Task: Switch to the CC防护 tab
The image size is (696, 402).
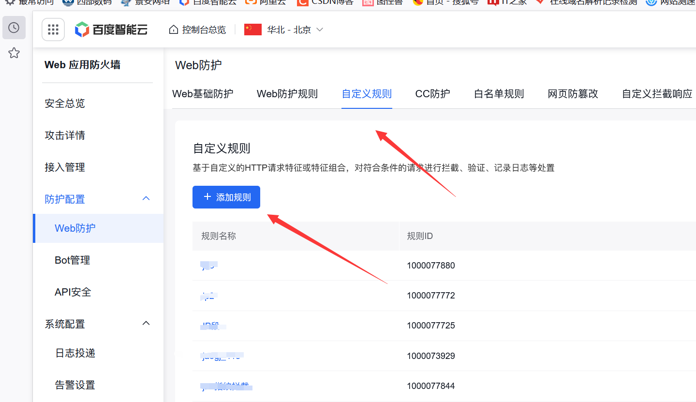Action: pyautogui.click(x=432, y=94)
